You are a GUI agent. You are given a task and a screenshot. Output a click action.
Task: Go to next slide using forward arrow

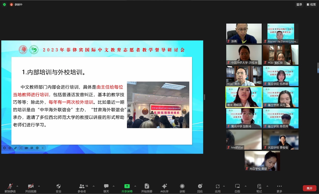pos(10,148)
